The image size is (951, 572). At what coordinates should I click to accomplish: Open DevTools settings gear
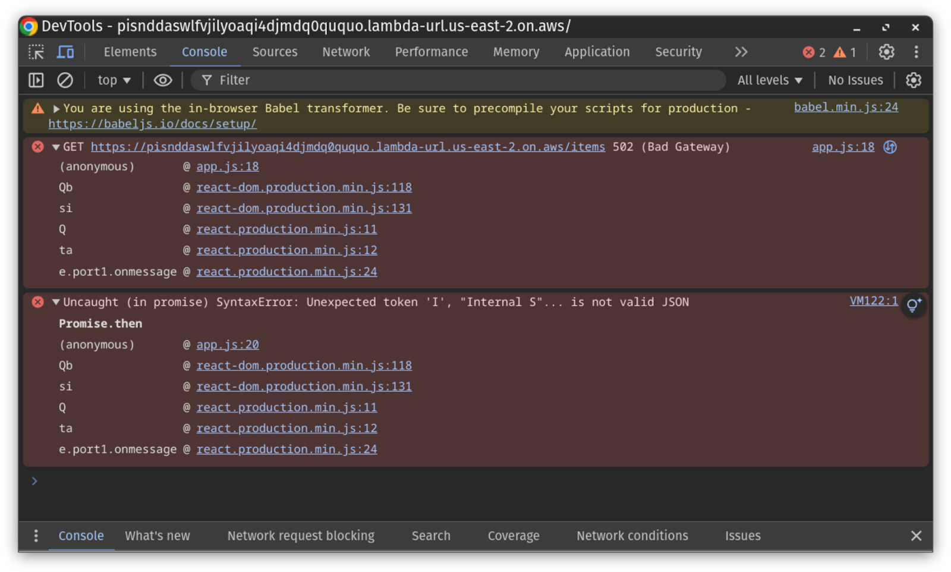tap(886, 52)
